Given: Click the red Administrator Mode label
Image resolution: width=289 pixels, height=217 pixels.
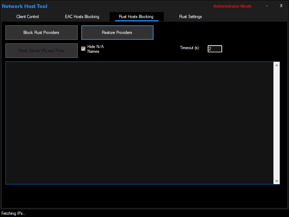Looking at the screenshot, I should pos(232,6).
